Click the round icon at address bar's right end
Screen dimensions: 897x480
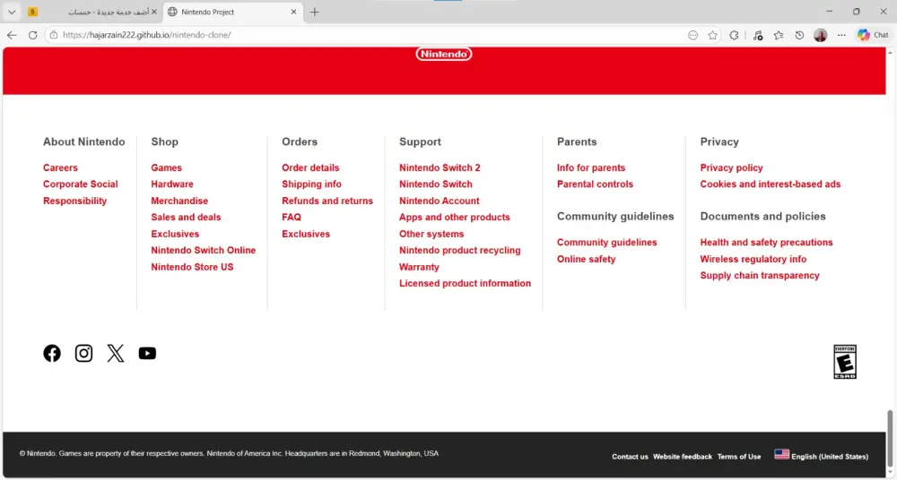(x=692, y=35)
